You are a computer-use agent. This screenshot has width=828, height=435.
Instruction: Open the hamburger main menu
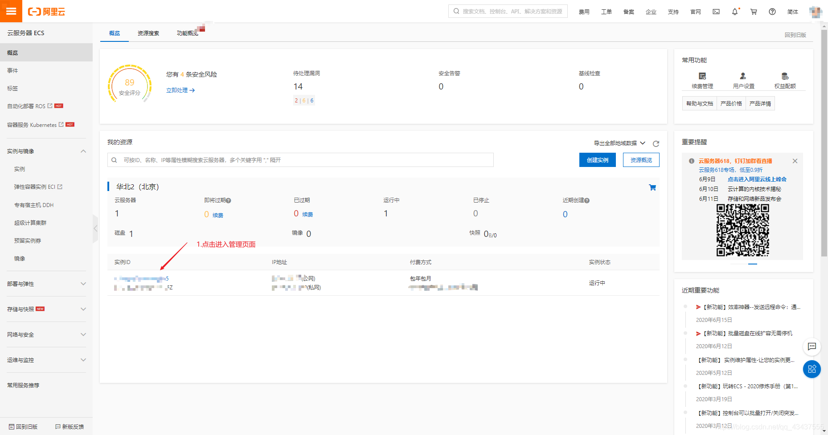[11, 11]
